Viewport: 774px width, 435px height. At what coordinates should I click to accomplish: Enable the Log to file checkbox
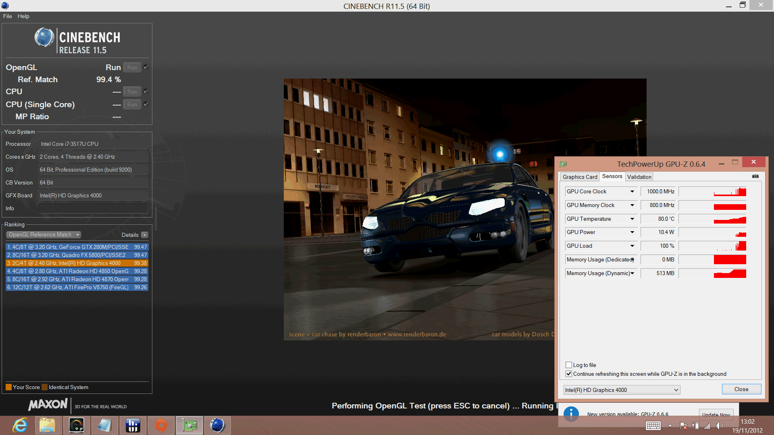pos(569,365)
